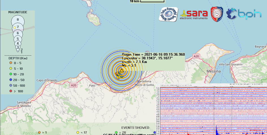
Task: Select the orange 0 - 5 depth dot
Action: [11, 63]
